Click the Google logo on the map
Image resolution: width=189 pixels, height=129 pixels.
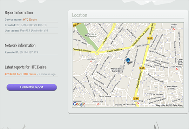pyautogui.click(x=79, y=104)
